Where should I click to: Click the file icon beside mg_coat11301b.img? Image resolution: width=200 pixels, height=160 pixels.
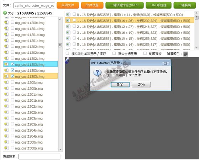click(6, 34)
